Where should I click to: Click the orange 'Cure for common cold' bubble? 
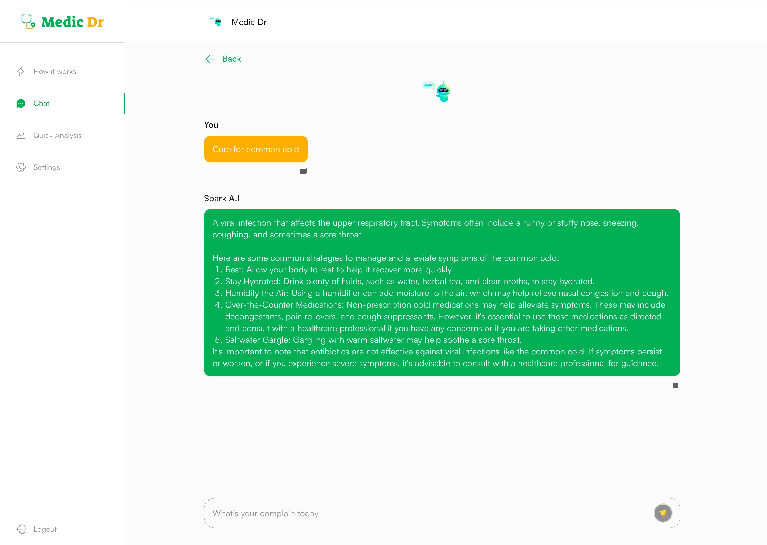(256, 149)
